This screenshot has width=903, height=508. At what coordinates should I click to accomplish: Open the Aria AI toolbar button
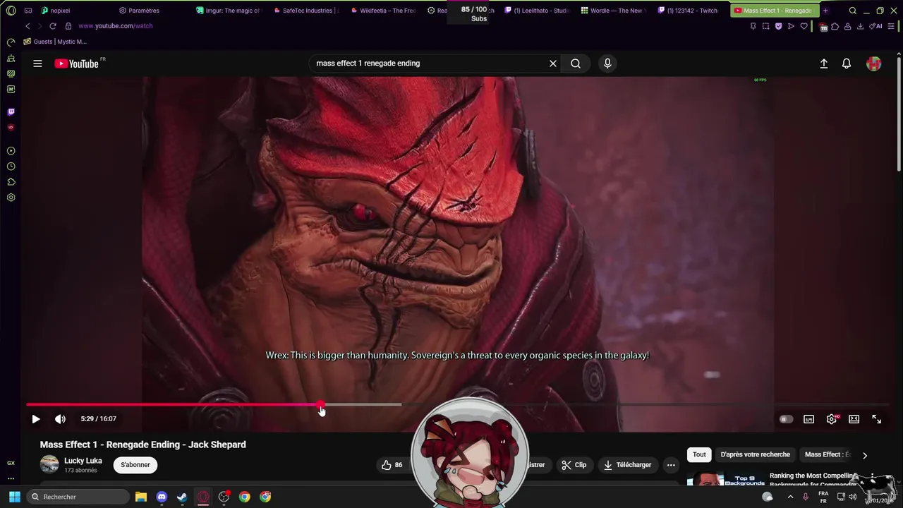click(875, 26)
